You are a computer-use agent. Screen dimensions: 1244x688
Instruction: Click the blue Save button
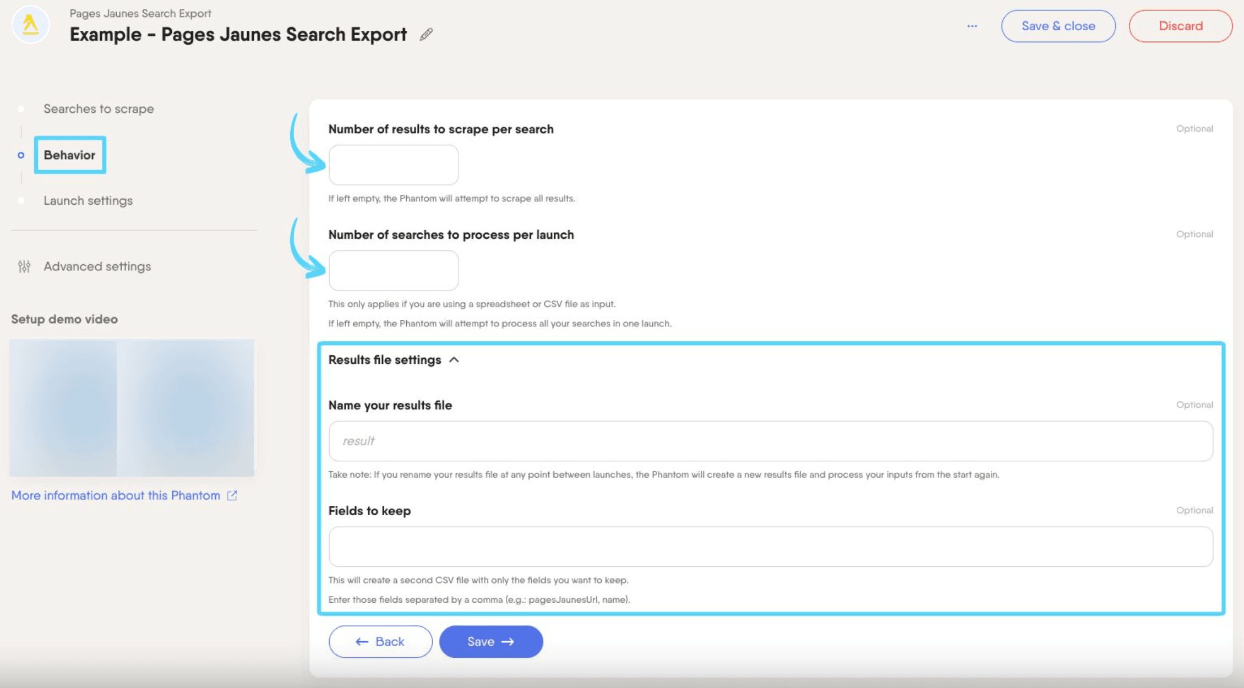[491, 641]
